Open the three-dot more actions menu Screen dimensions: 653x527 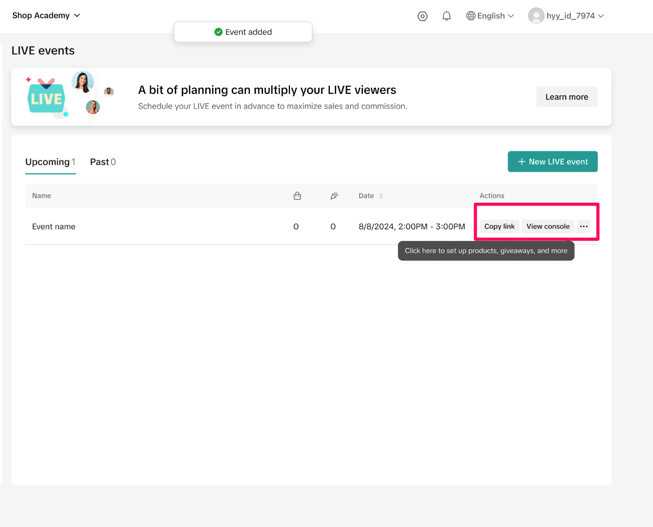tap(584, 226)
